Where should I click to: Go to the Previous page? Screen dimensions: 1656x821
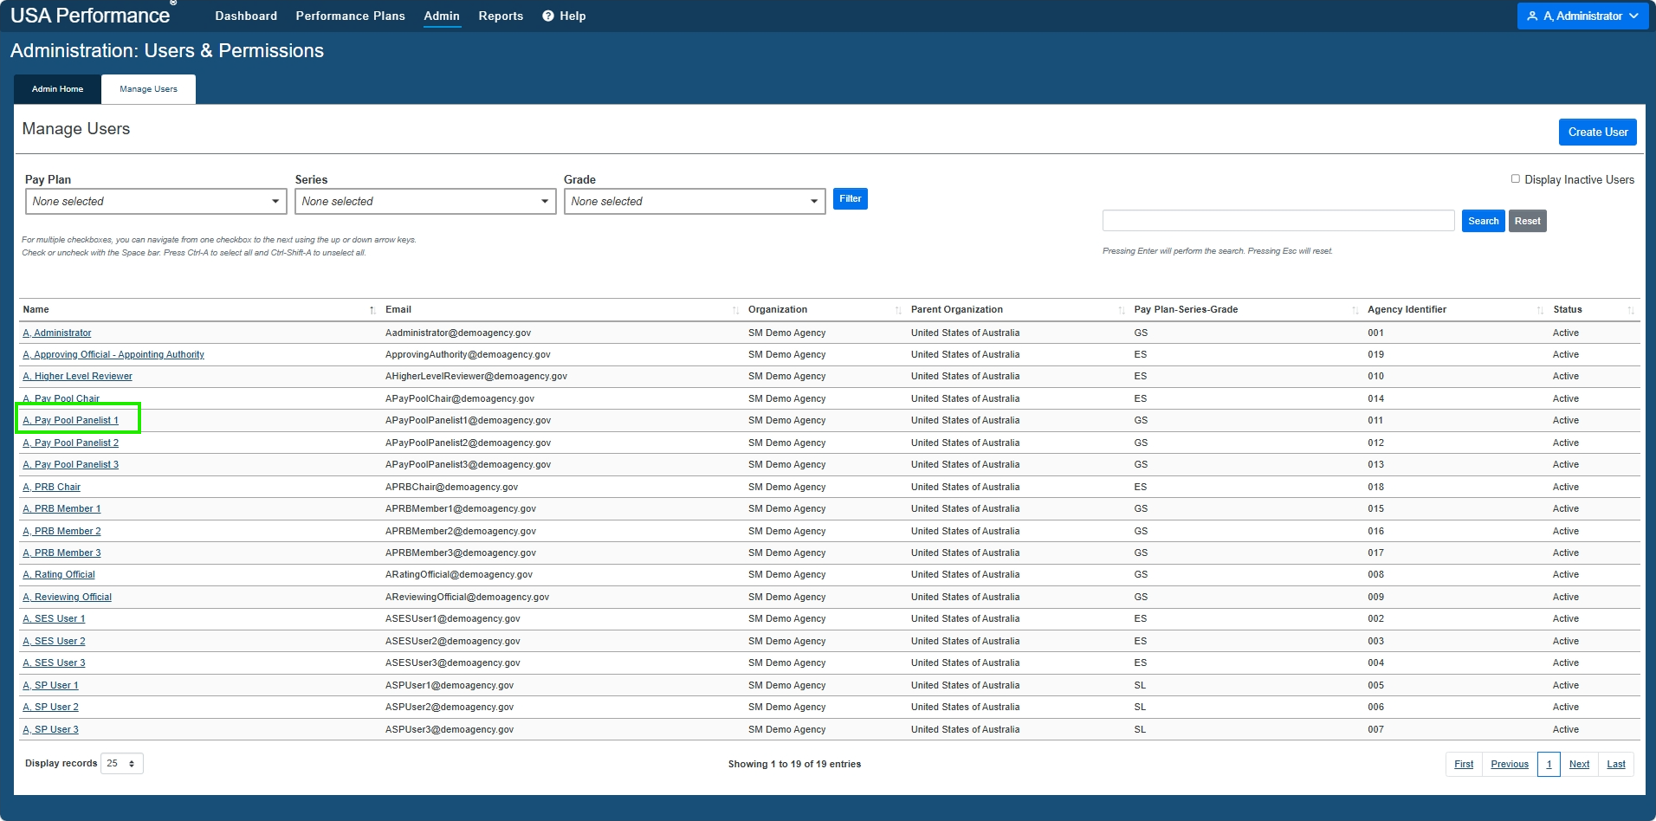click(1510, 764)
